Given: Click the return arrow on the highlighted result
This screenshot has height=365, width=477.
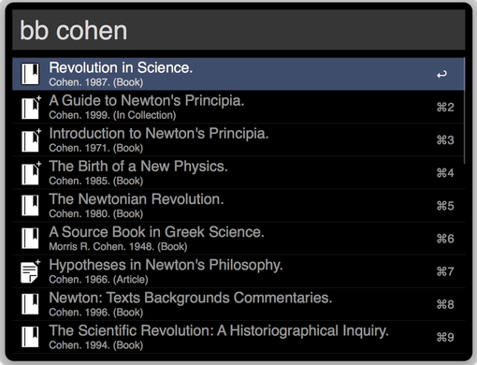Looking at the screenshot, I should click(x=441, y=74).
